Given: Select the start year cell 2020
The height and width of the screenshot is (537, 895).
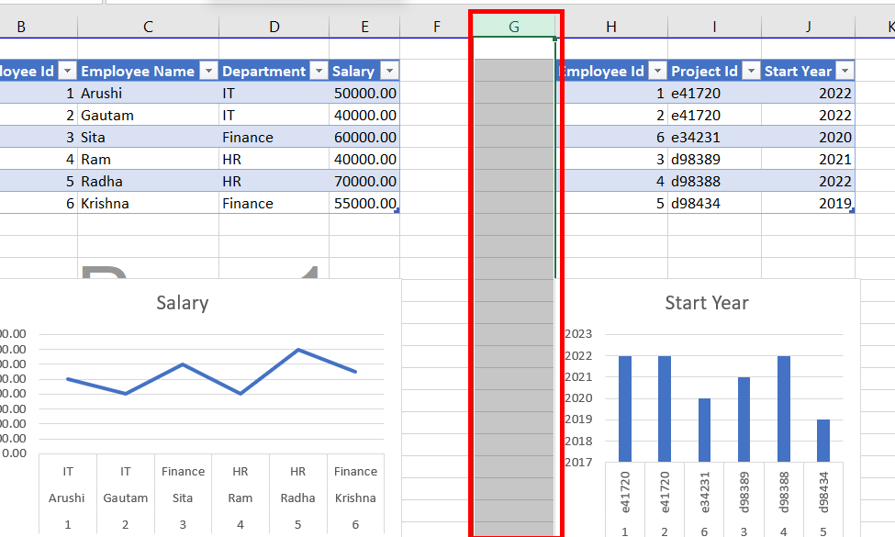Looking at the screenshot, I should (808, 137).
